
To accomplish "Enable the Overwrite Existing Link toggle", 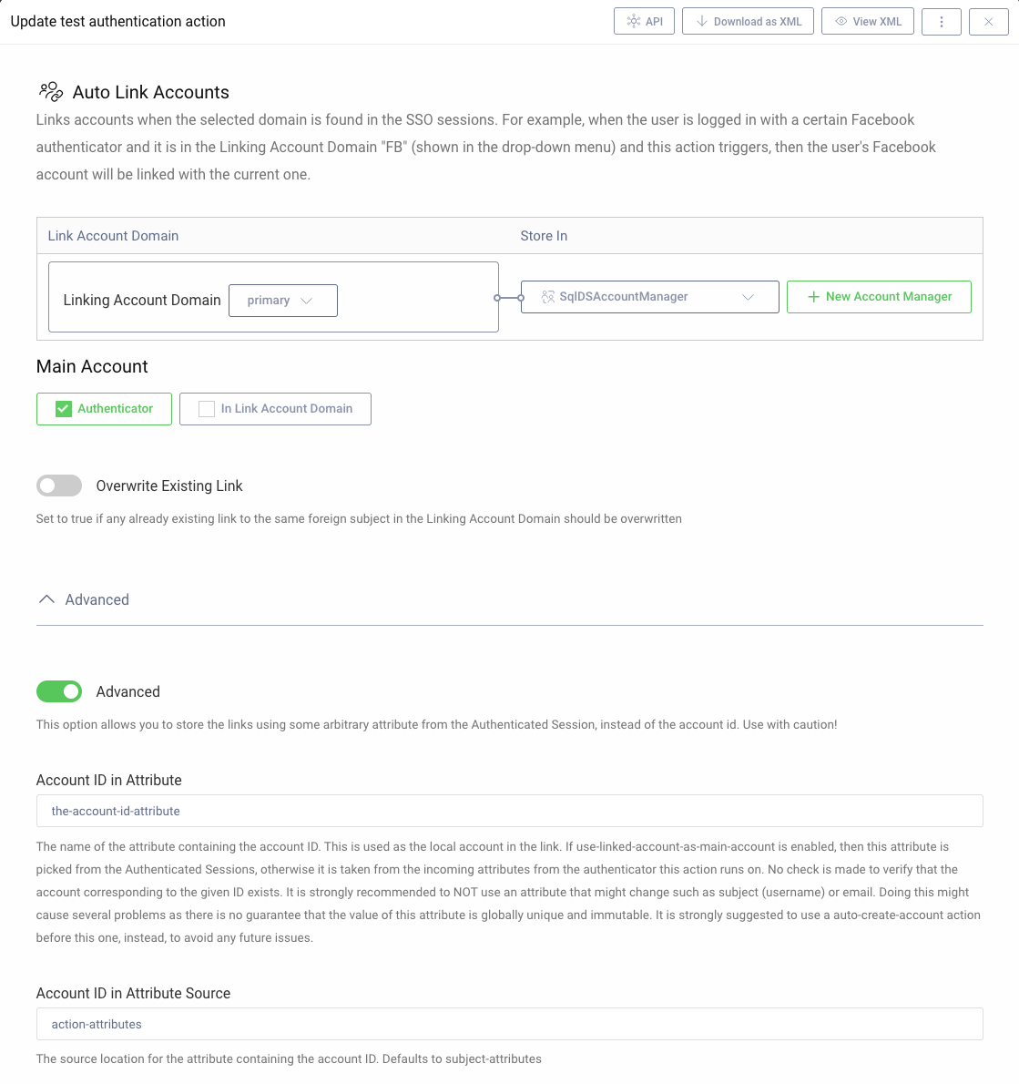I will tap(58, 486).
